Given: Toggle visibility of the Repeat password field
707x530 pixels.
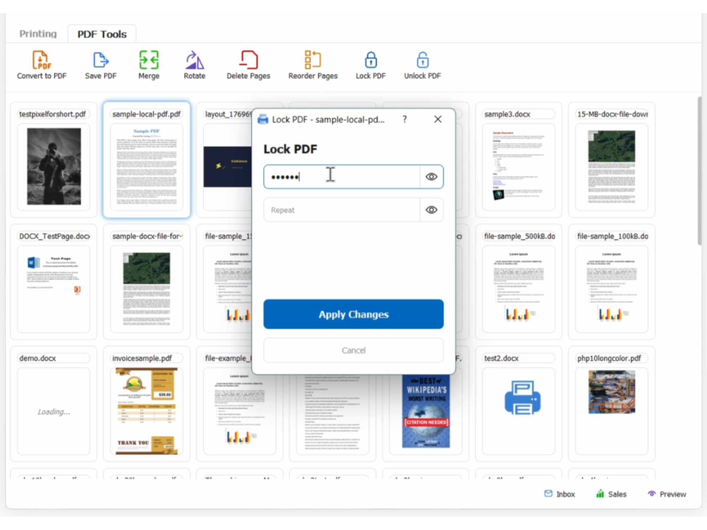Looking at the screenshot, I should point(431,210).
